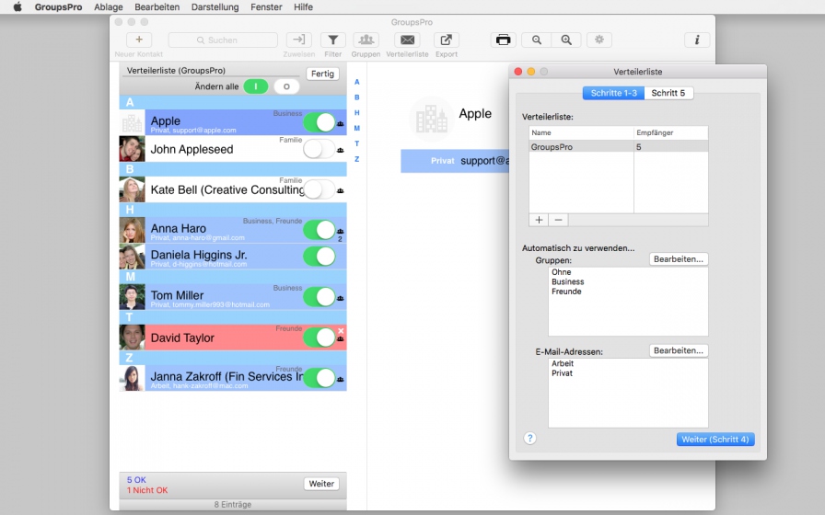The width and height of the screenshot is (825, 515).
Task: Open the settings gear icon
Action: click(x=599, y=40)
